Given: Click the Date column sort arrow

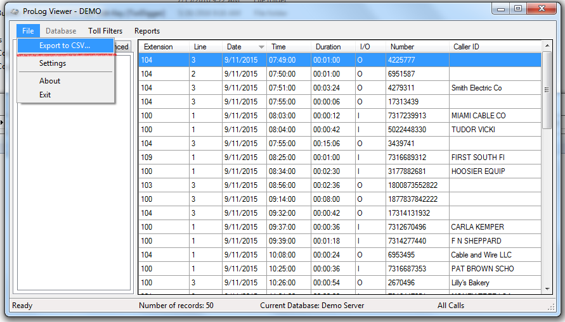Looking at the screenshot, I should 261,47.
